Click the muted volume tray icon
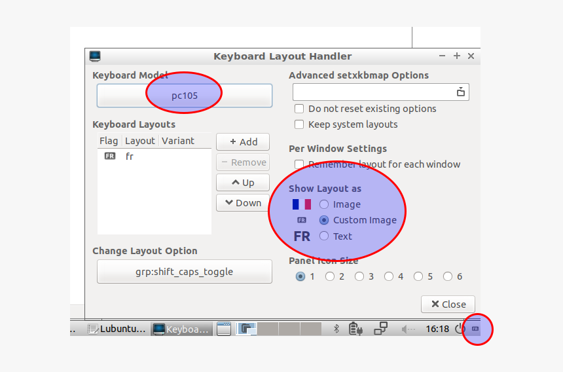Screen dimensions: 563x372 pos(409,329)
